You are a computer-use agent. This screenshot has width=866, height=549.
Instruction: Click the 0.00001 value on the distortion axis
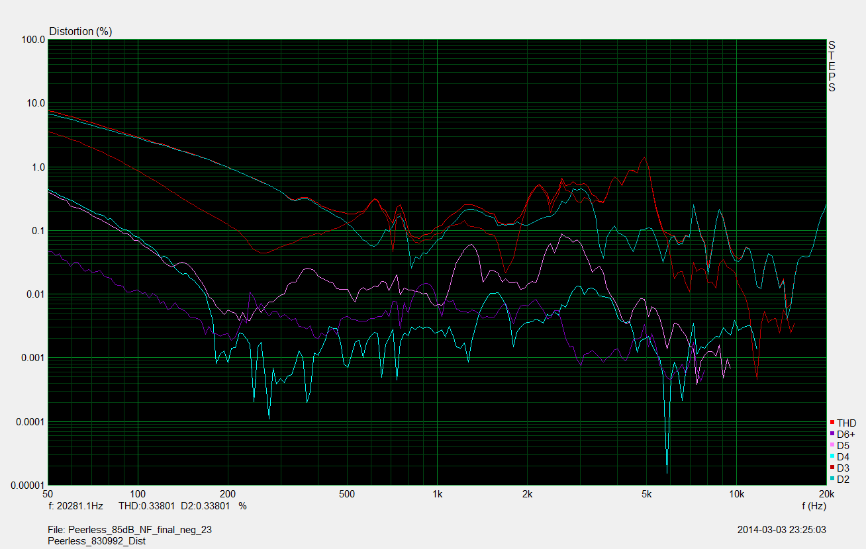click(x=28, y=485)
